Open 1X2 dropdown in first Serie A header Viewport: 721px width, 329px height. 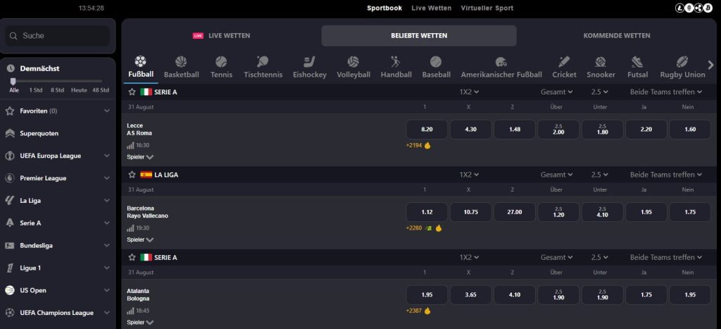click(469, 92)
